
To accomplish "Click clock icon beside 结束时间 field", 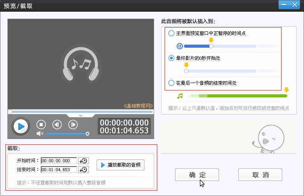I will pos(83,170).
